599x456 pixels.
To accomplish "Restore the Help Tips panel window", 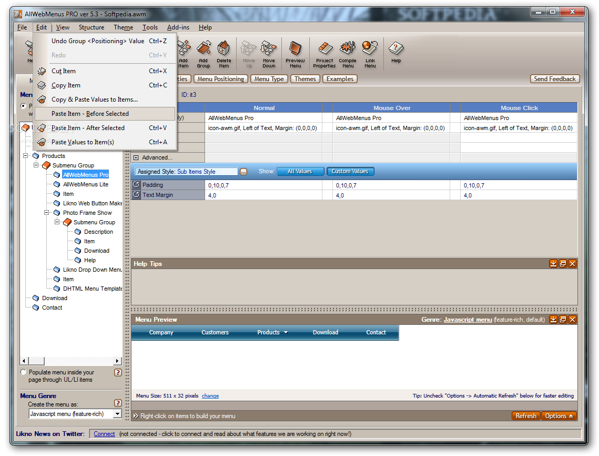I will tap(563, 264).
